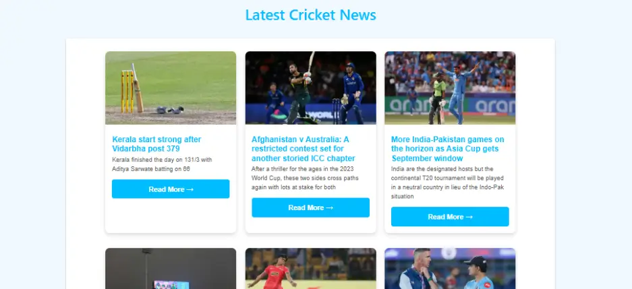
Task: Click the arrow on Kerala Read More button
Action: click(190, 189)
